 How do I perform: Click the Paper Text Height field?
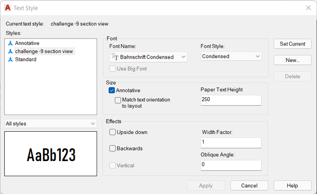(231, 100)
